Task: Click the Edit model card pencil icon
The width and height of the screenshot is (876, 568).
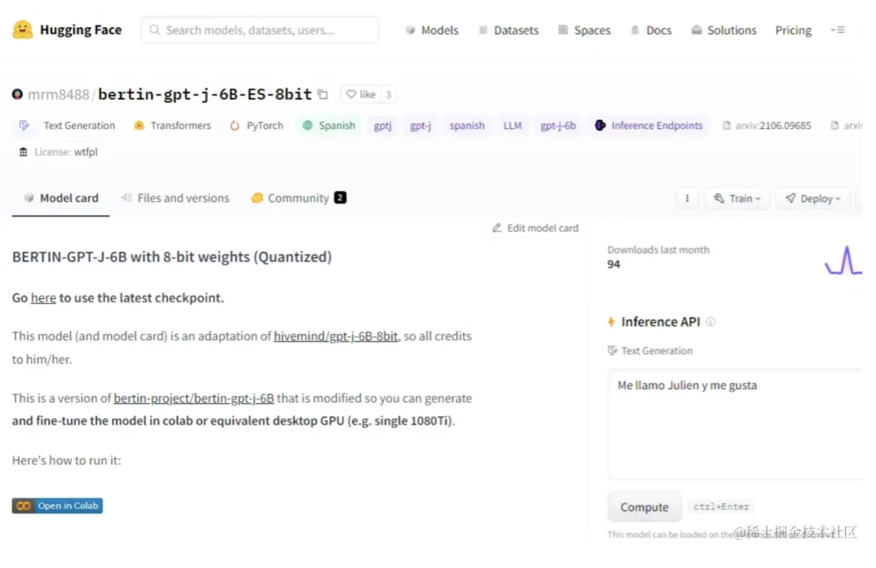Action: pyautogui.click(x=497, y=228)
